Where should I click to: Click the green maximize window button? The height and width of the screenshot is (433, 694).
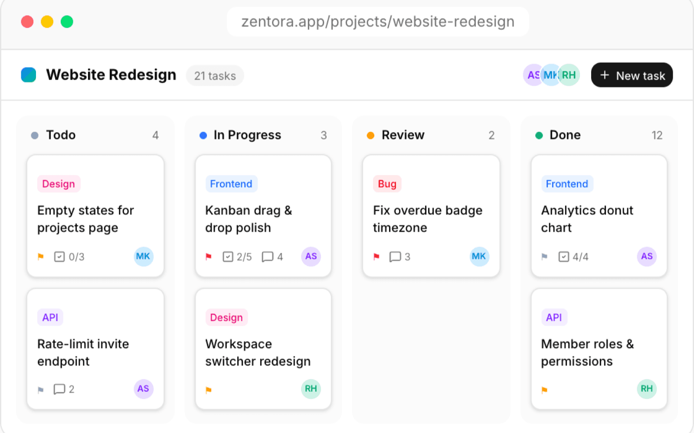click(x=67, y=22)
